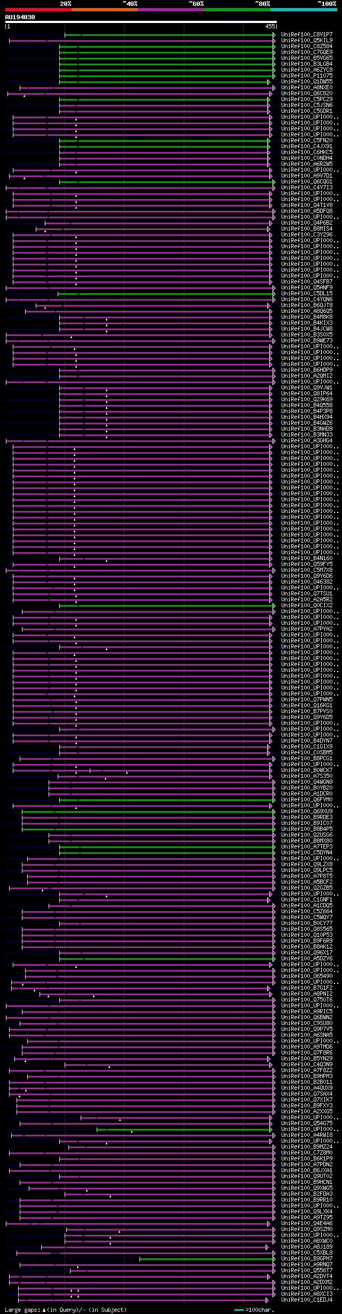The image size is (342, 1314).
Task: Select the UniRef100_C6HKC5 label
Action: pos(307,152)
